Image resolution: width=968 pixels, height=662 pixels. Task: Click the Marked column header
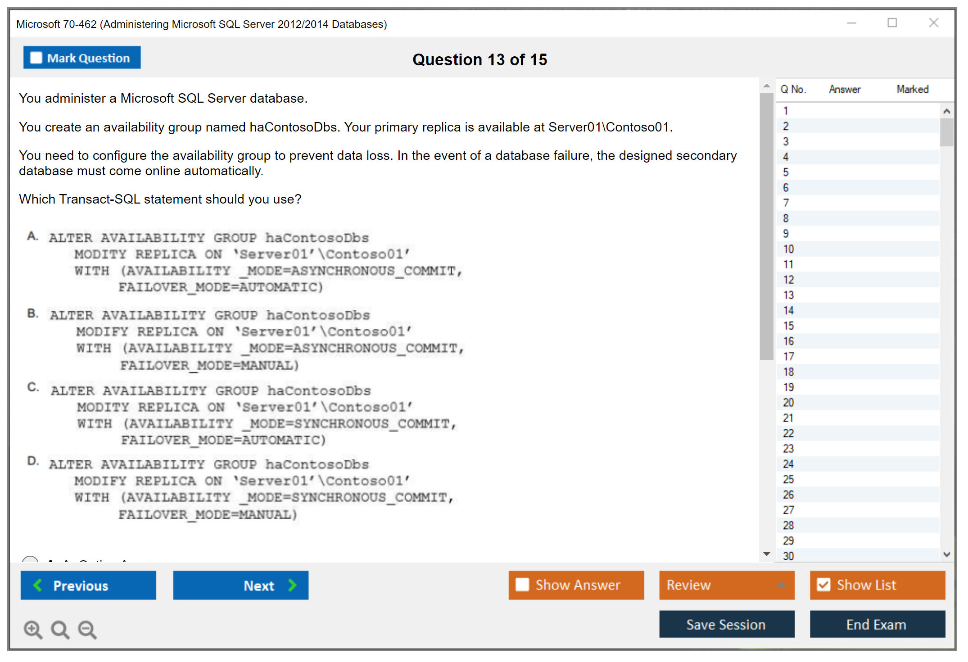912,89
